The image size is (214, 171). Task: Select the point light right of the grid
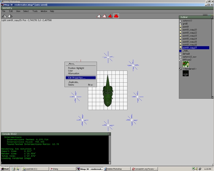pos(138,97)
